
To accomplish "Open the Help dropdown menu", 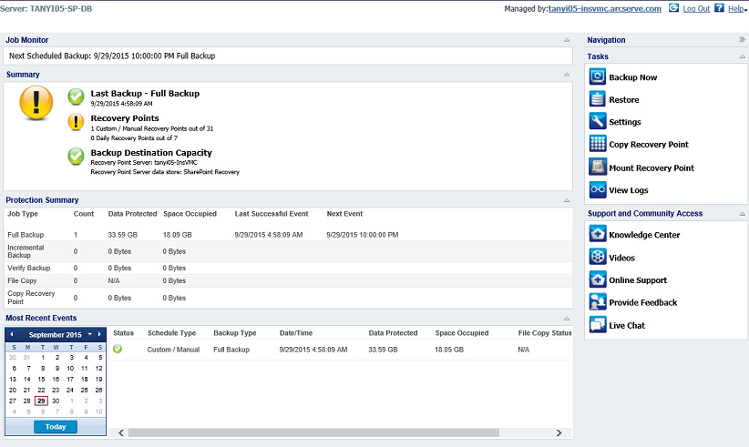I will point(735,8).
